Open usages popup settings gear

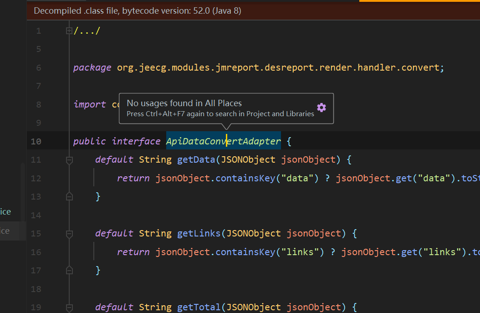[322, 108]
